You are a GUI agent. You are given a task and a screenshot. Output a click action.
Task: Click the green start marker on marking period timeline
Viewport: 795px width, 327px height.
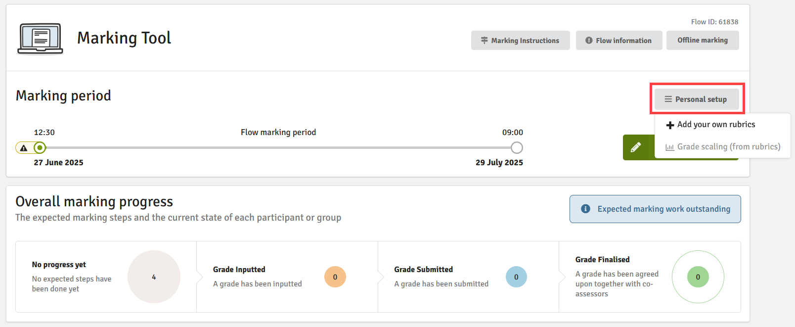(40, 147)
